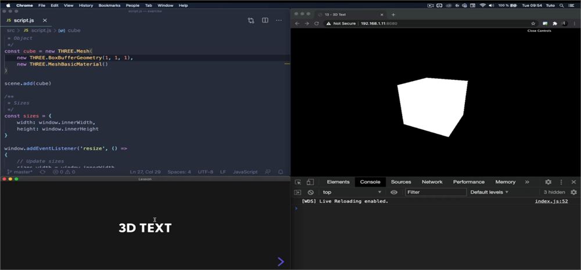Open the DevTools three-dot customize menu
The height and width of the screenshot is (270, 581).
tap(561, 182)
